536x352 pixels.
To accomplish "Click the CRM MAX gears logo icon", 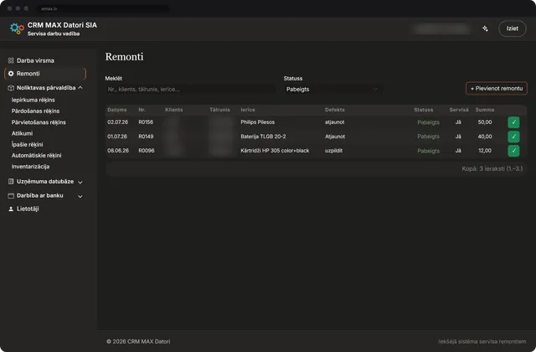I will [17, 28].
